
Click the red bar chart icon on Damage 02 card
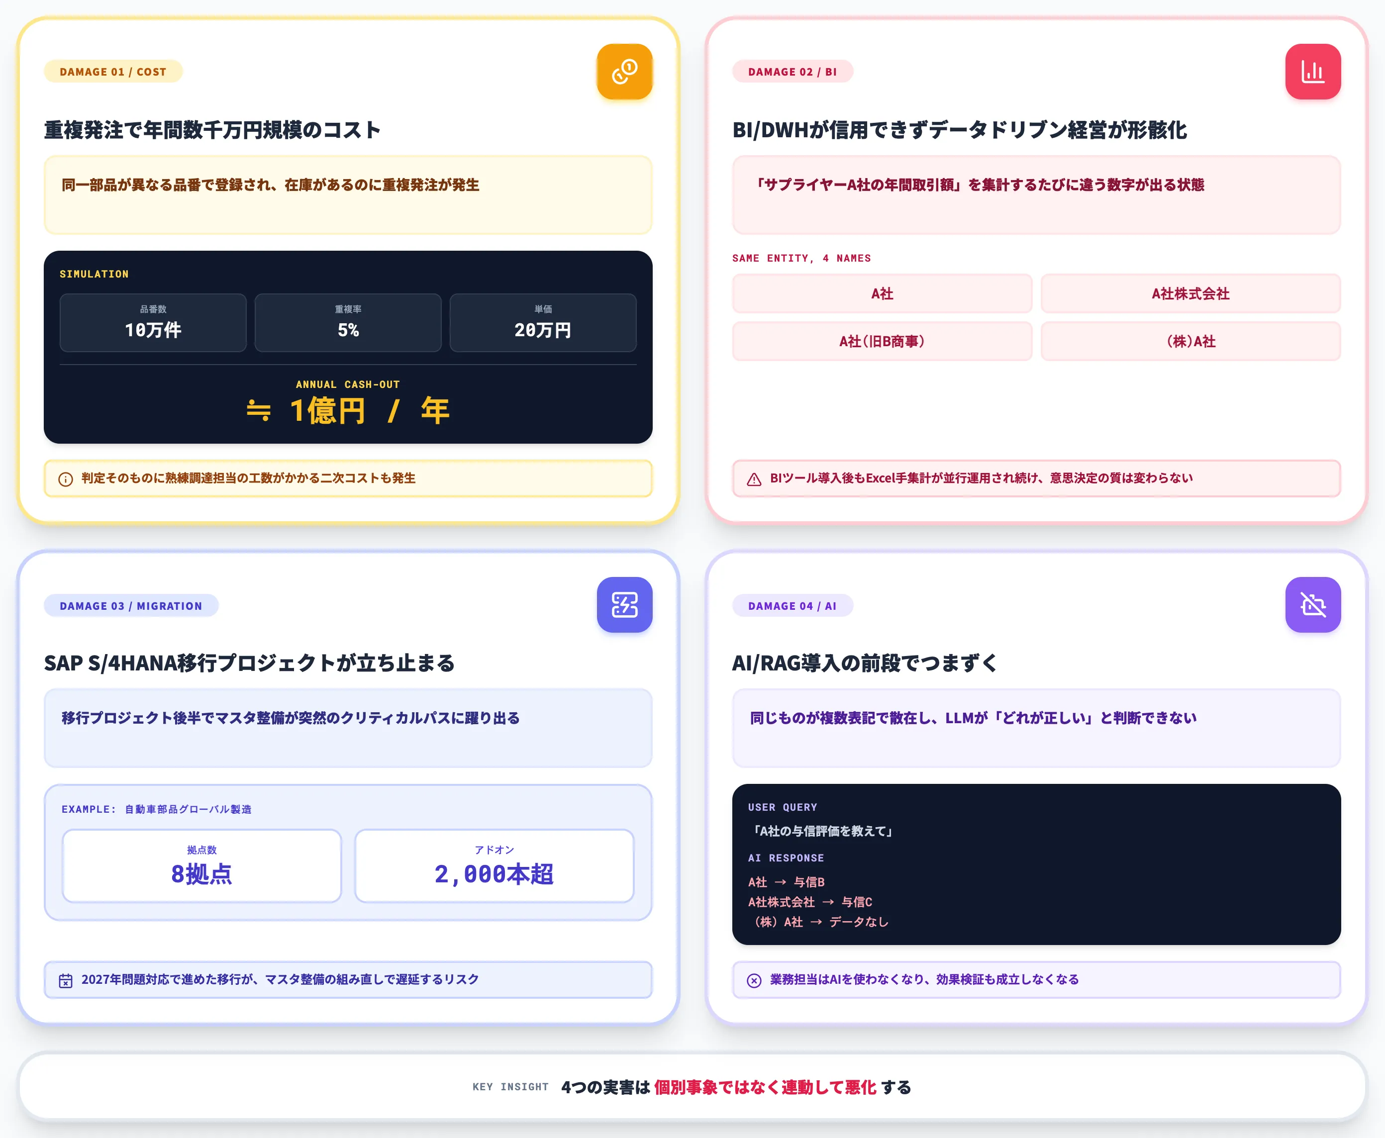[x=1313, y=72]
